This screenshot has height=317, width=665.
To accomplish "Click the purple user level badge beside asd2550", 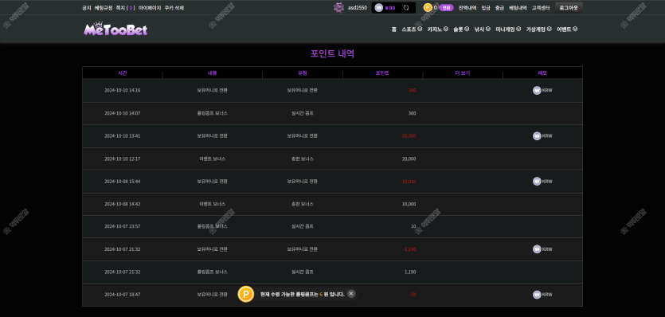I will click(338, 8).
